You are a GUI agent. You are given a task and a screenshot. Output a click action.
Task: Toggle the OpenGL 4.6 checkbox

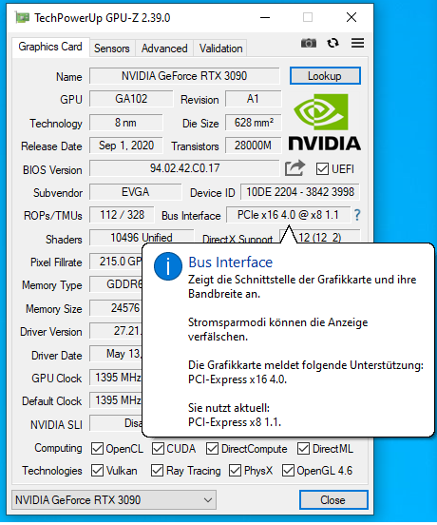pos(288,471)
